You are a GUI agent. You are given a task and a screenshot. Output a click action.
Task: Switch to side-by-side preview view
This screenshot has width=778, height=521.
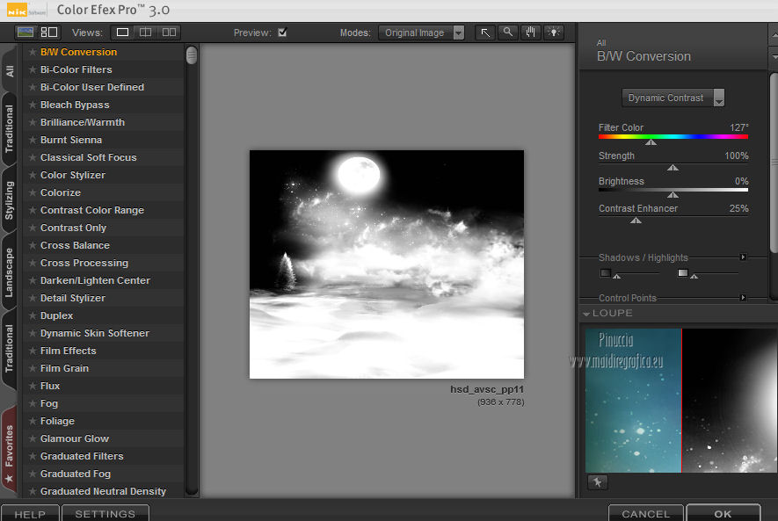[169, 33]
